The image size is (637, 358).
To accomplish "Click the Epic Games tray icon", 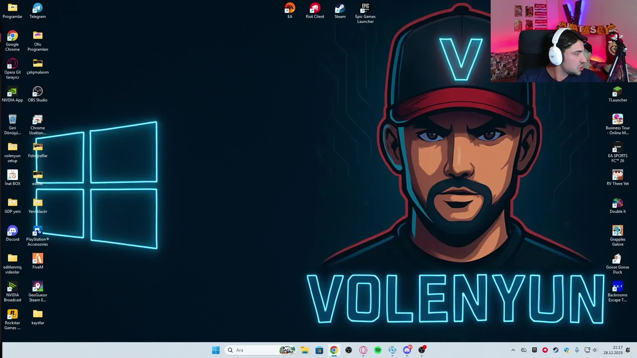I will (534, 350).
